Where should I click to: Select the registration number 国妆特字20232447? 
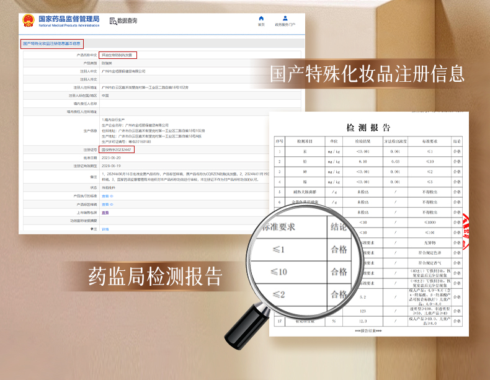(116, 149)
